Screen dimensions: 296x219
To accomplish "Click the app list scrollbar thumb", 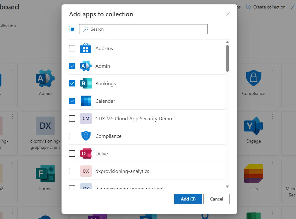I will 227,58.
